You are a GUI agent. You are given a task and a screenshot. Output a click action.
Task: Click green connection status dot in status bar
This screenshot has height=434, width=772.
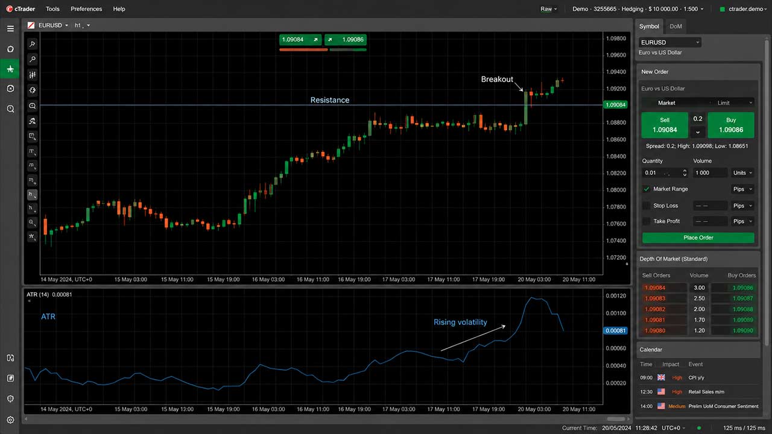[x=699, y=428]
